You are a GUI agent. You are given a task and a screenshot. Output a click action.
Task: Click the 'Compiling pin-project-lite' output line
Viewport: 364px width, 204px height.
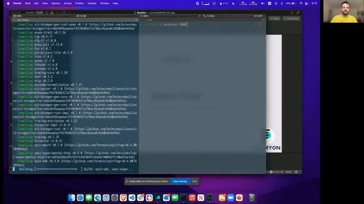pos(45,53)
